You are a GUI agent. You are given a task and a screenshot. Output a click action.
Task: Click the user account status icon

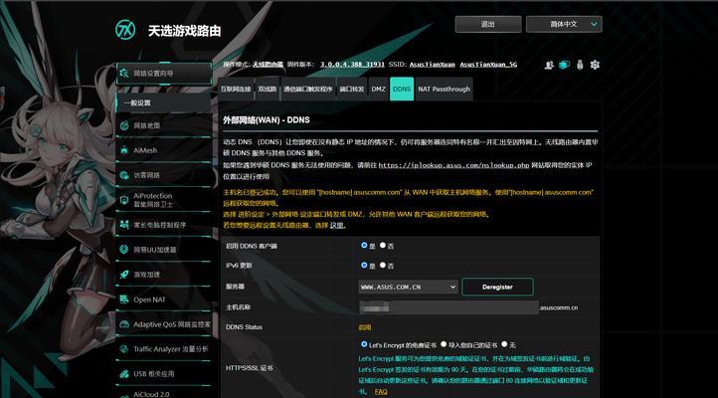tap(549, 65)
